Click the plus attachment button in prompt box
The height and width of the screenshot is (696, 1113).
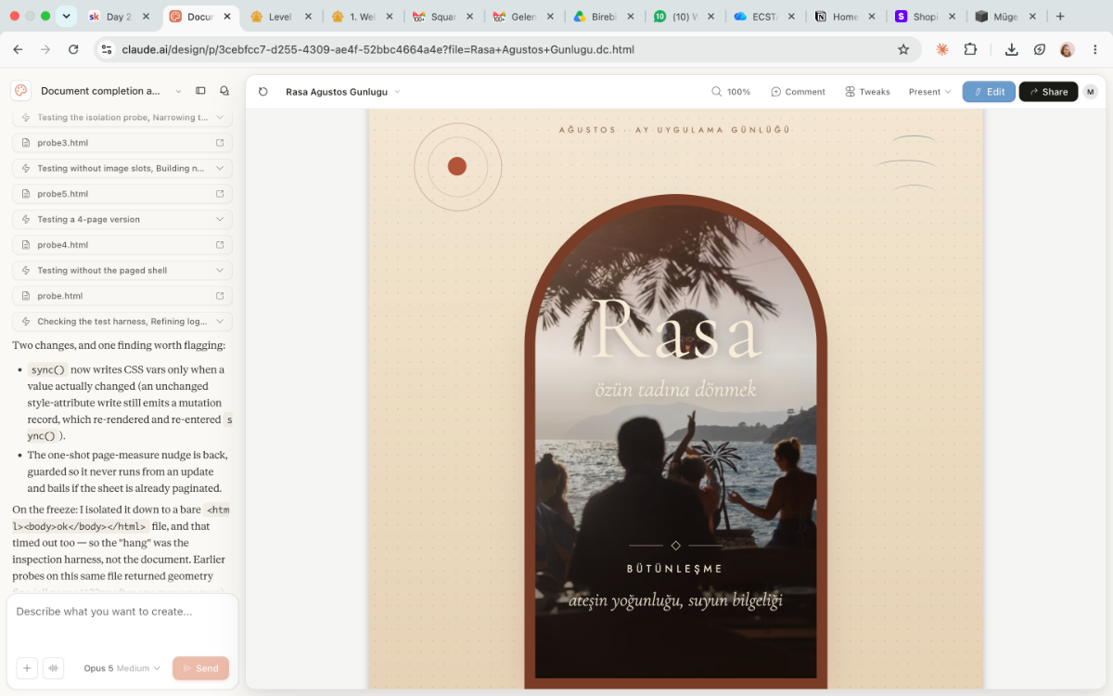click(27, 668)
